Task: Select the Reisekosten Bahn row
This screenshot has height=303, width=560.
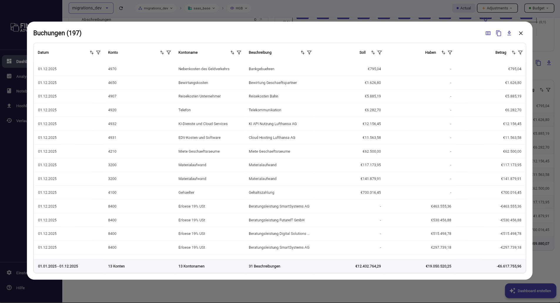Action: (280, 96)
